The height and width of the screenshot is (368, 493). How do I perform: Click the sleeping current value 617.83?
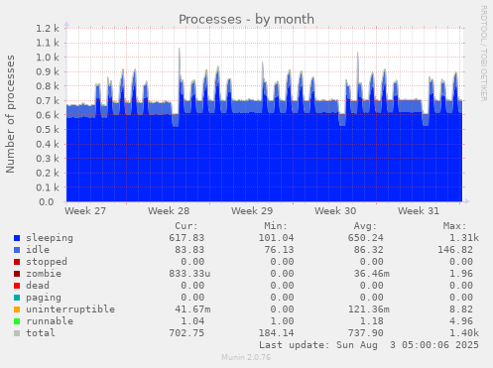tap(186, 238)
